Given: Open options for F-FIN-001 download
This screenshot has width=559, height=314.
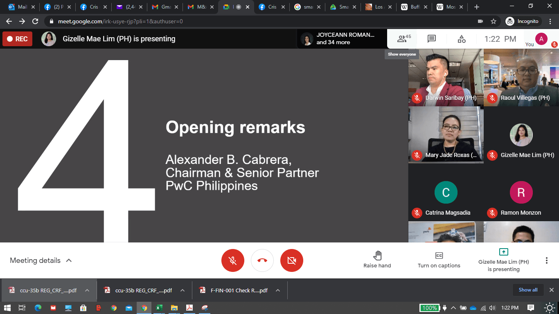Looking at the screenshot, I should tap(278, 291).
